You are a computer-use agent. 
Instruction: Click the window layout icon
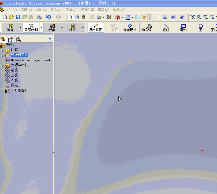[128, 17]
